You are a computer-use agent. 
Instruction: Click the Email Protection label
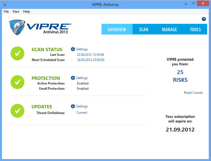52,89
